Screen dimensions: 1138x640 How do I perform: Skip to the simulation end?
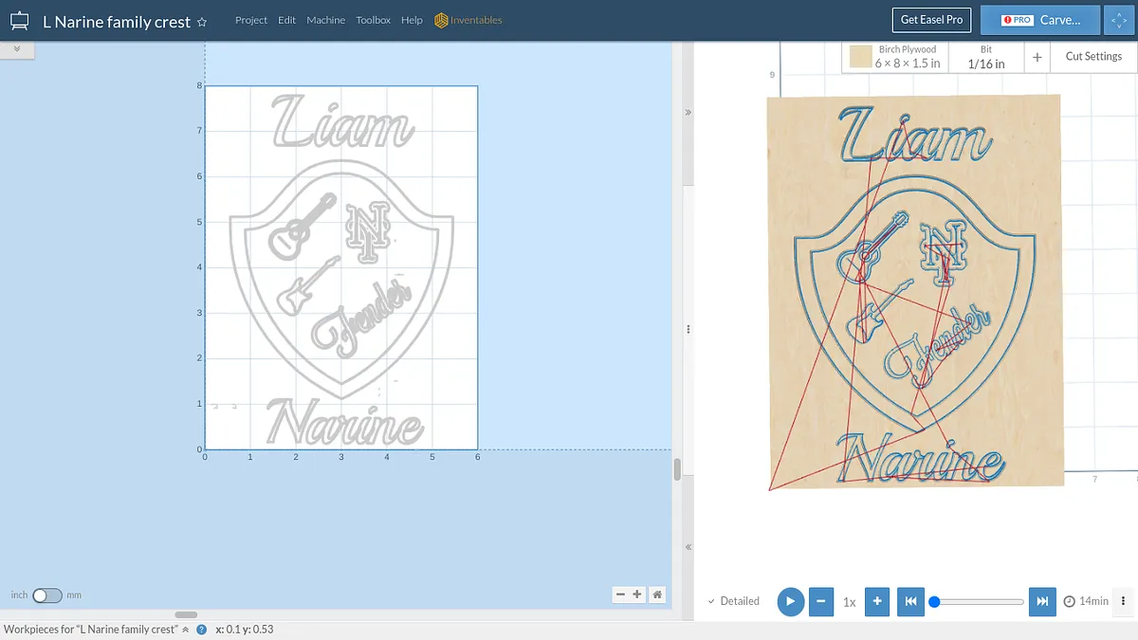click(x=1042, y=601)
